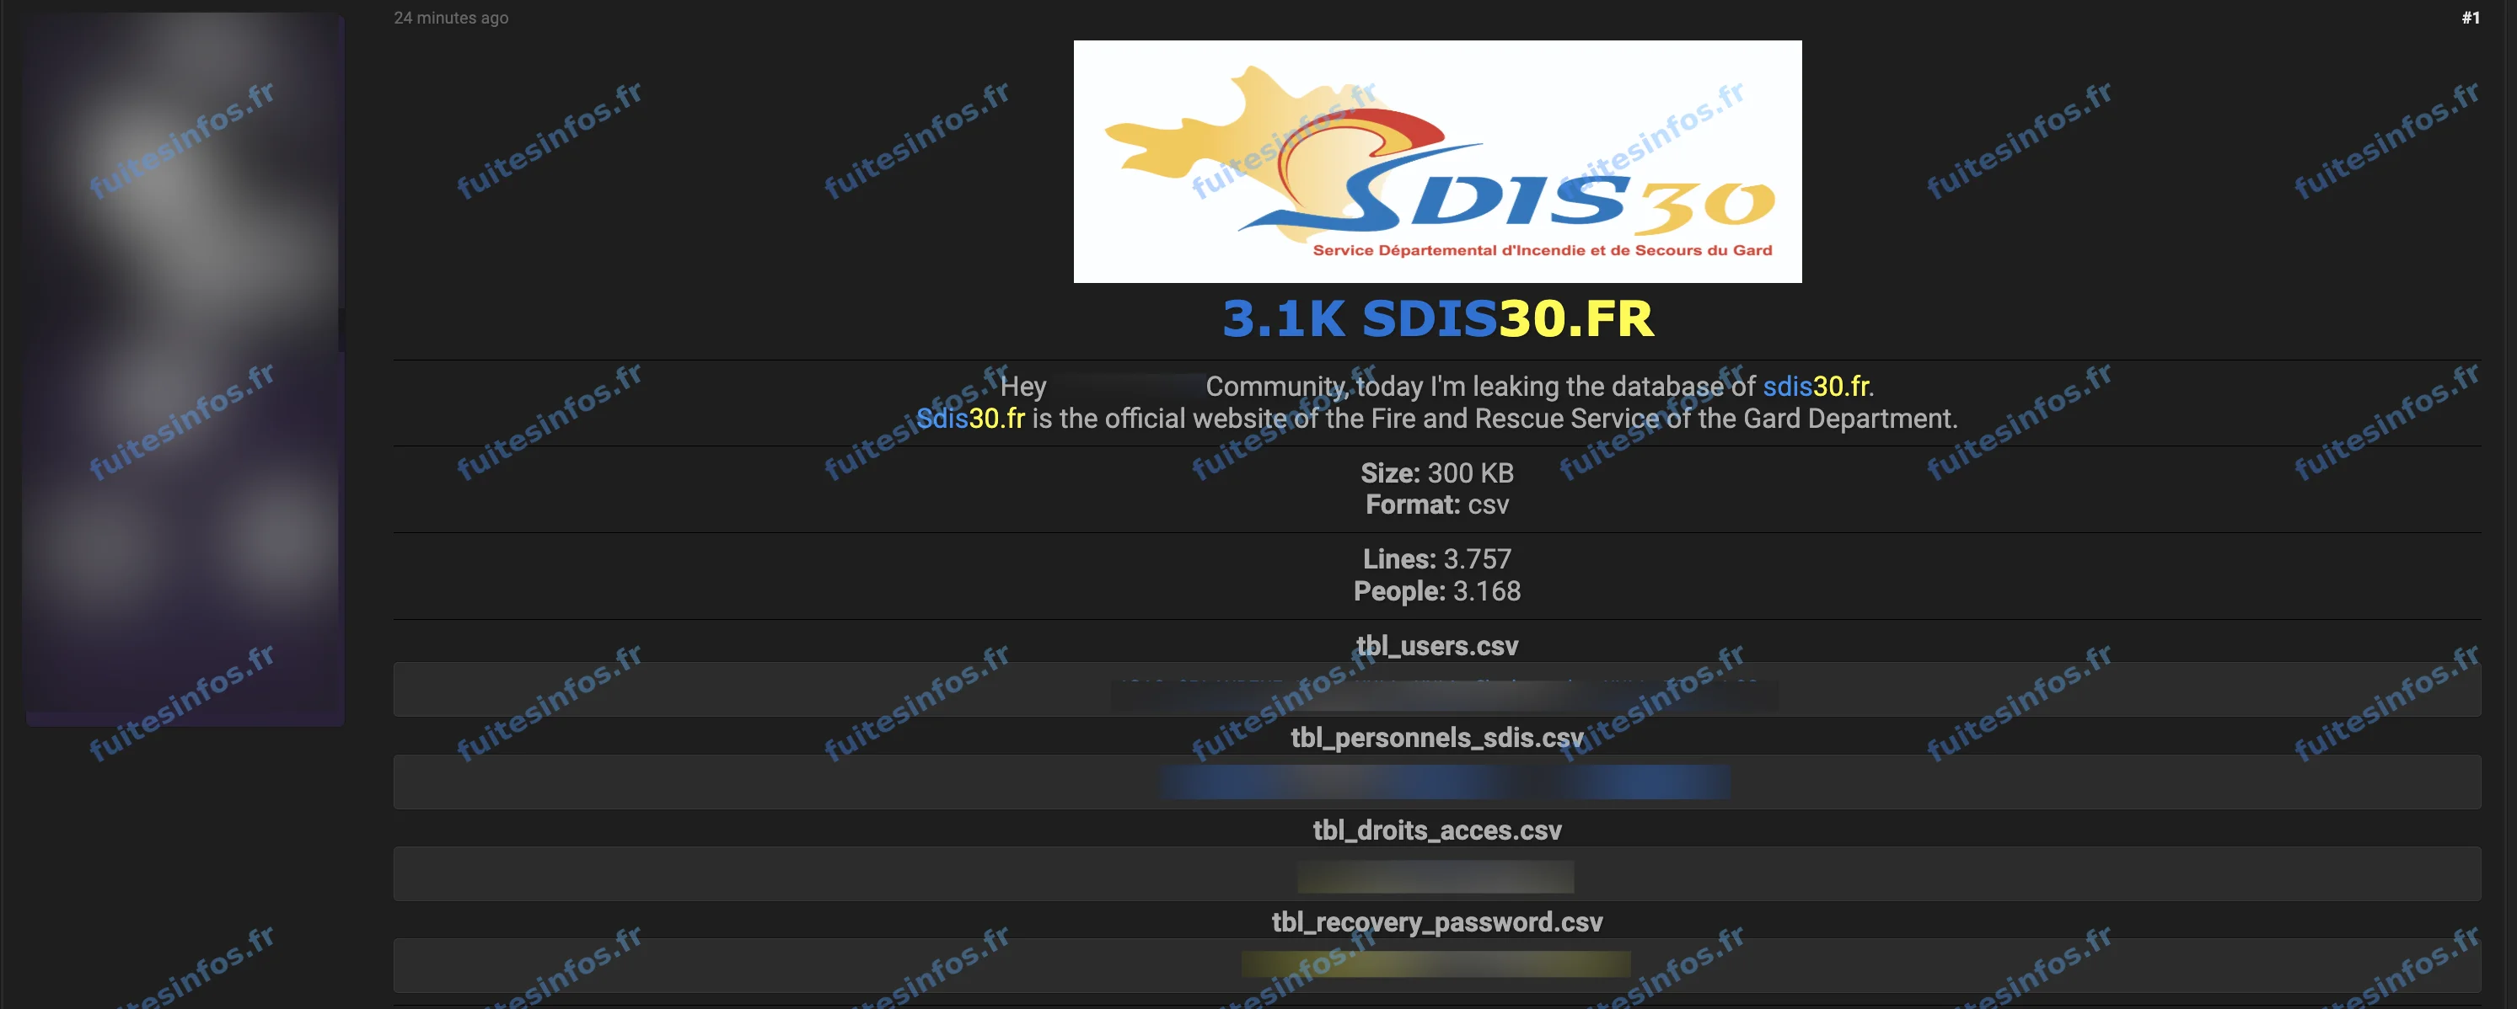Click the code block under tbl_recovery_password.csv
2517x1009 pixels.
tap(1437, 966)
